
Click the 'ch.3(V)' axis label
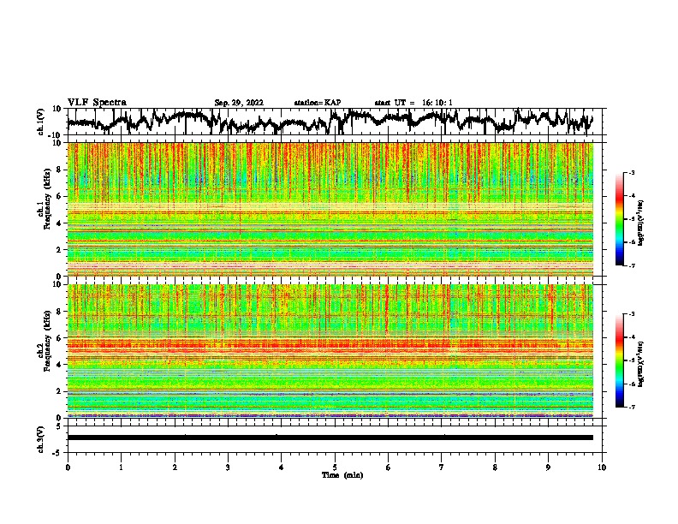click(41, 439)
